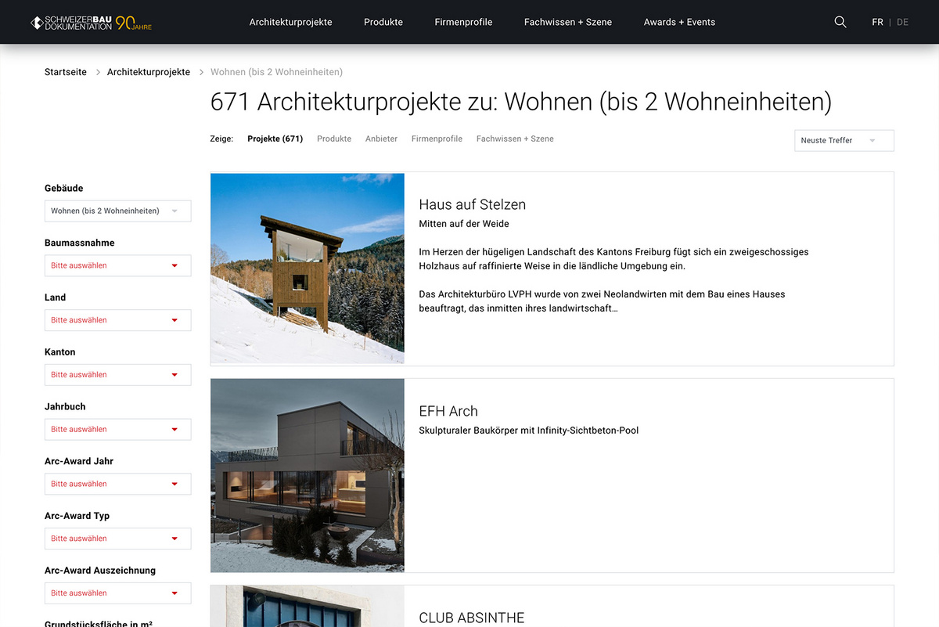Click 'Skulpturaler Baukörper mit Infinity-Sichtbeton-Pool' subtitle
The height and width of the screenshot is (627, 939).
pyautogui.click(x=529, y=431)
